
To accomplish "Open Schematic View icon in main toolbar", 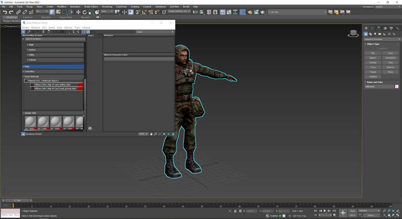I will click(235, 12).
